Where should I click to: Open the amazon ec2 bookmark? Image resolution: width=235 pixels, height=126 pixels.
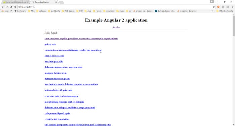click(x=143, y=11)
